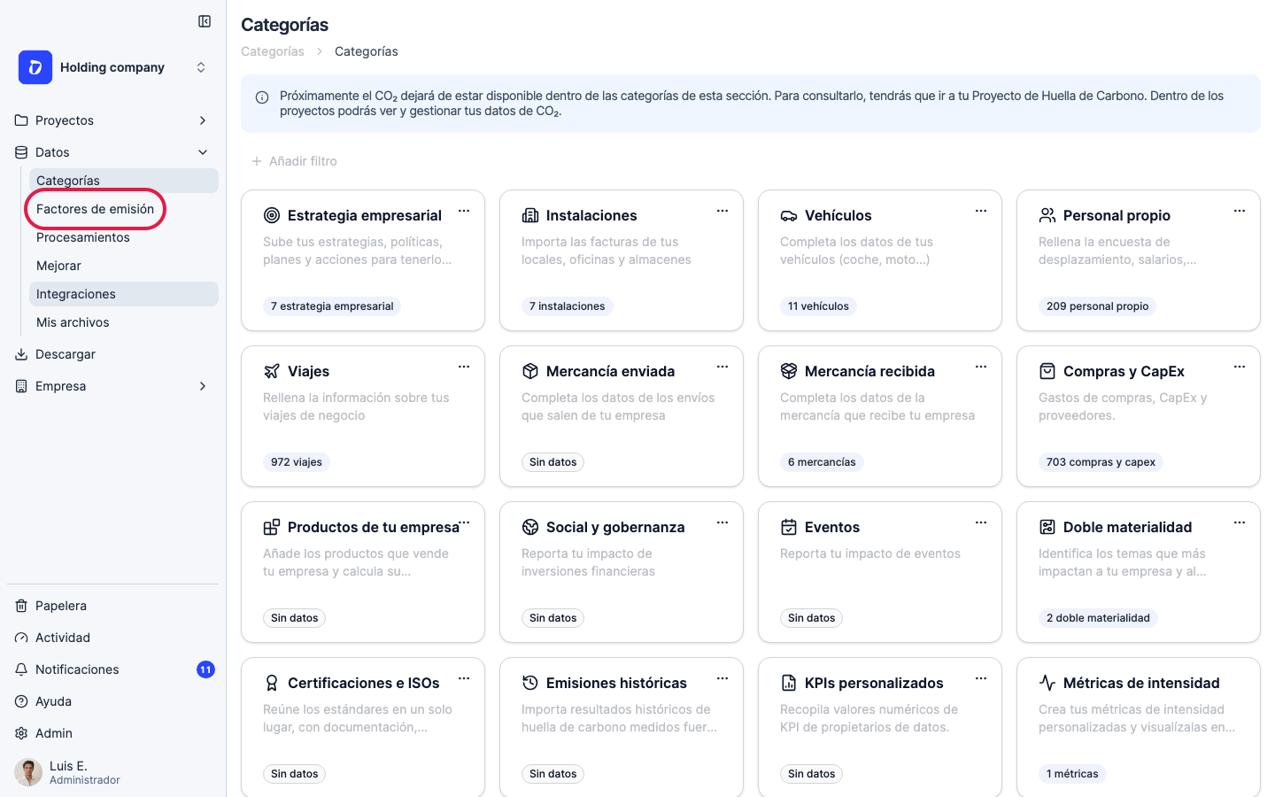Click the Proyectos folder icon
Screen dimensions: 1275x797
[x=21, y=120]
